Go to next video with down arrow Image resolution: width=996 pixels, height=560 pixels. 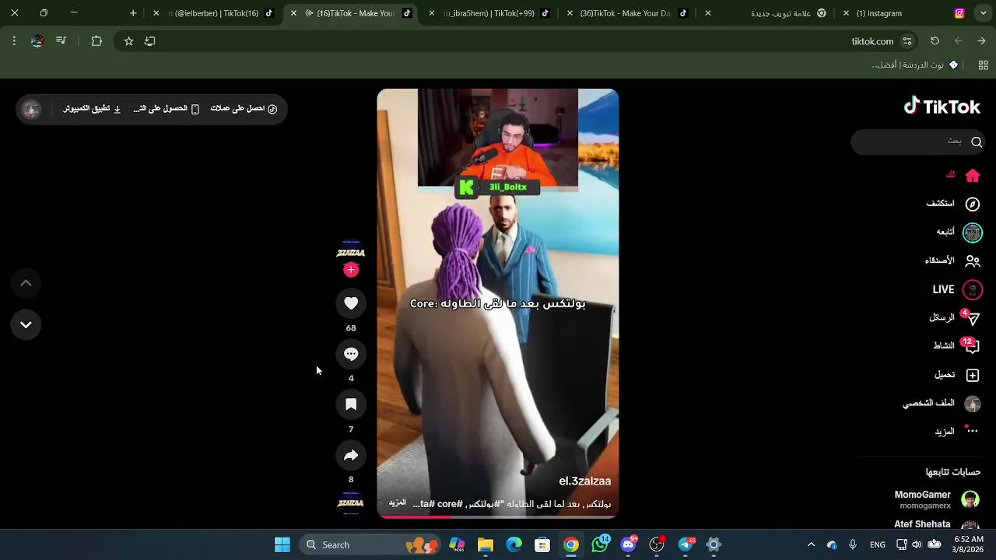coord(26,324)
